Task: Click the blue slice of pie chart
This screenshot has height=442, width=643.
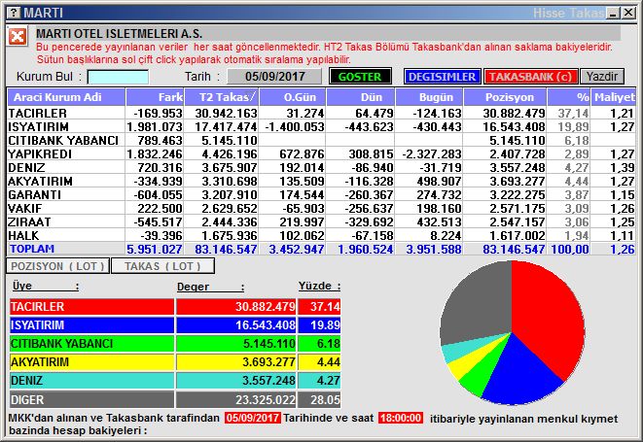Action: (x=518, y=373)
